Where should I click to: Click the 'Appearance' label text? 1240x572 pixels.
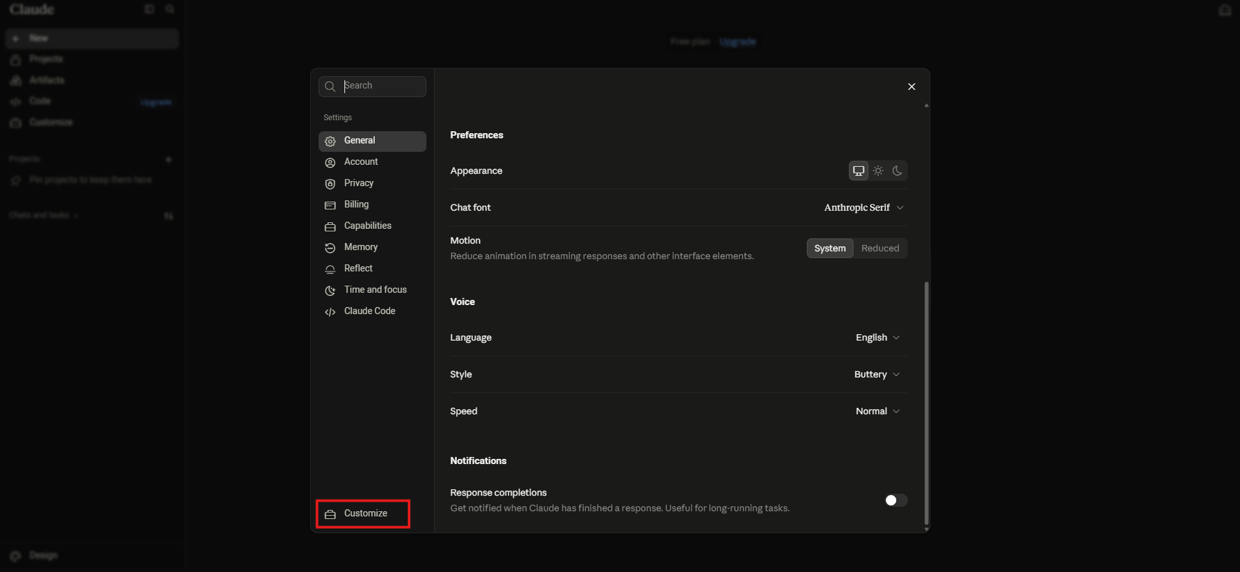point(476,171)
